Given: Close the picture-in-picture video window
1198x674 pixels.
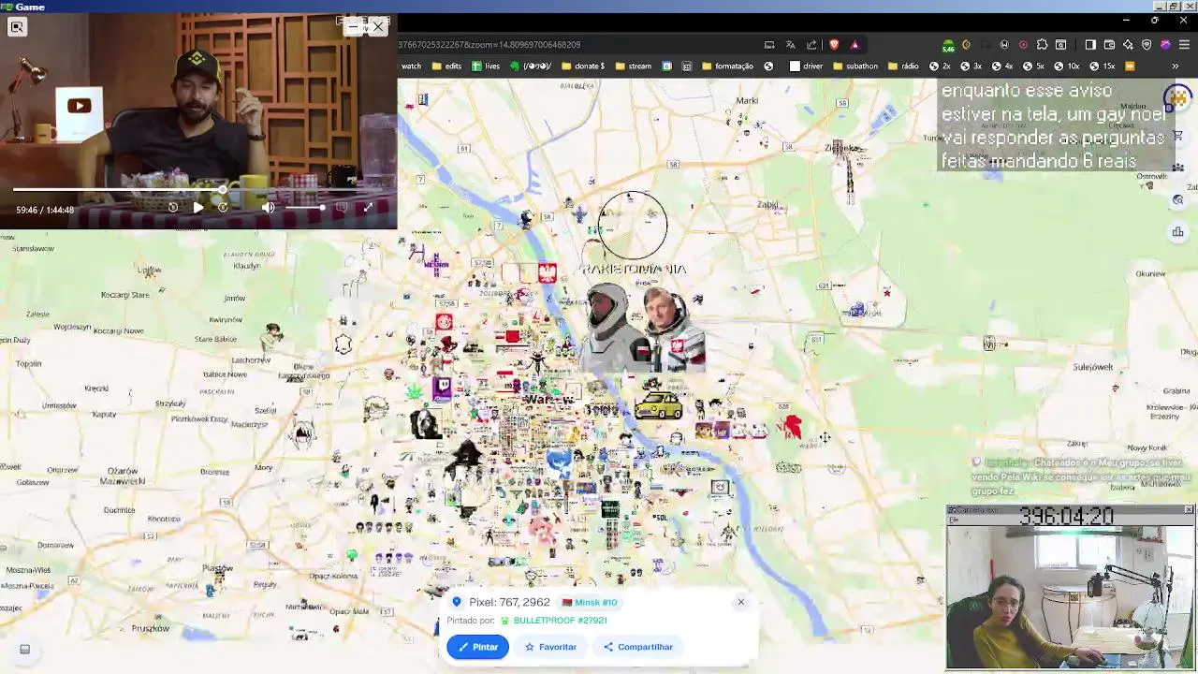Looking at the screenshot, I should coord(378,27).
